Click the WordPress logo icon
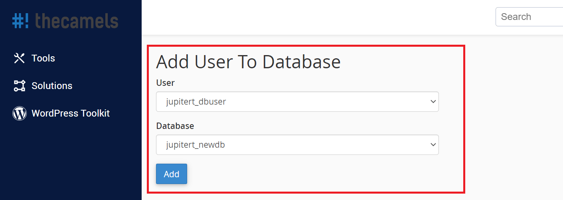 click(19, 113)
